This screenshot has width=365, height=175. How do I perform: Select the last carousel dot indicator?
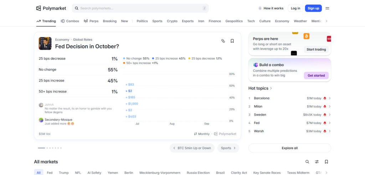coord(61,148)
